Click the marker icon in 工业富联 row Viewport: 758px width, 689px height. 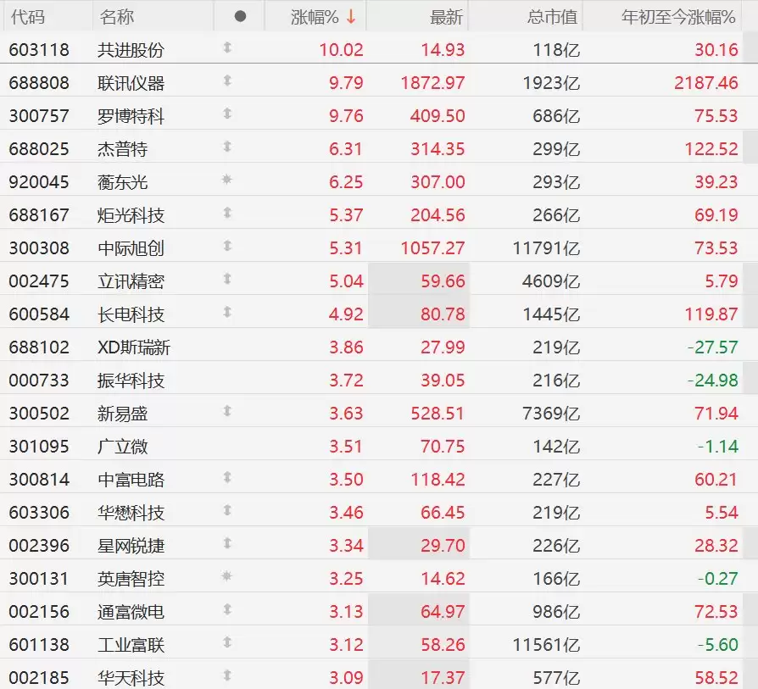227,642
